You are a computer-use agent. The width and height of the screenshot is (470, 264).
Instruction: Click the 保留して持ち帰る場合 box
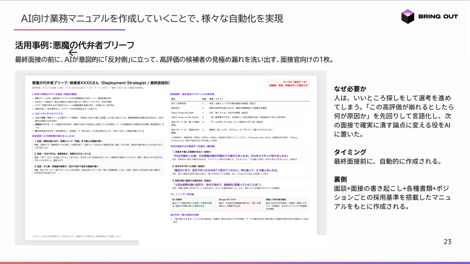pyautogui.click(x=287, y=205)
